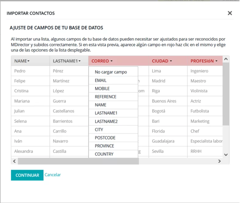Screen dimensions: 240x203
Task: Click the 'Alexandra' name cell
Action: tap(30, 151)
